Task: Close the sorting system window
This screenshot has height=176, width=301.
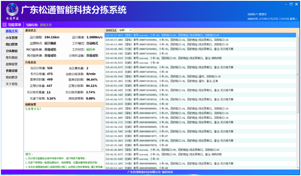Action: click(297, 4)
